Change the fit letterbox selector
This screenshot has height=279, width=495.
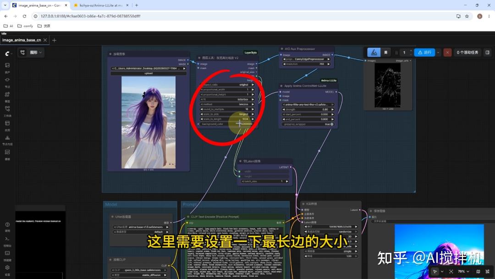228,99
